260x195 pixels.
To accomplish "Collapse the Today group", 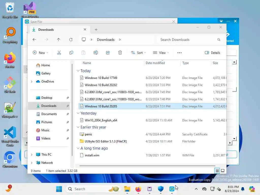I will pos(78,71).
